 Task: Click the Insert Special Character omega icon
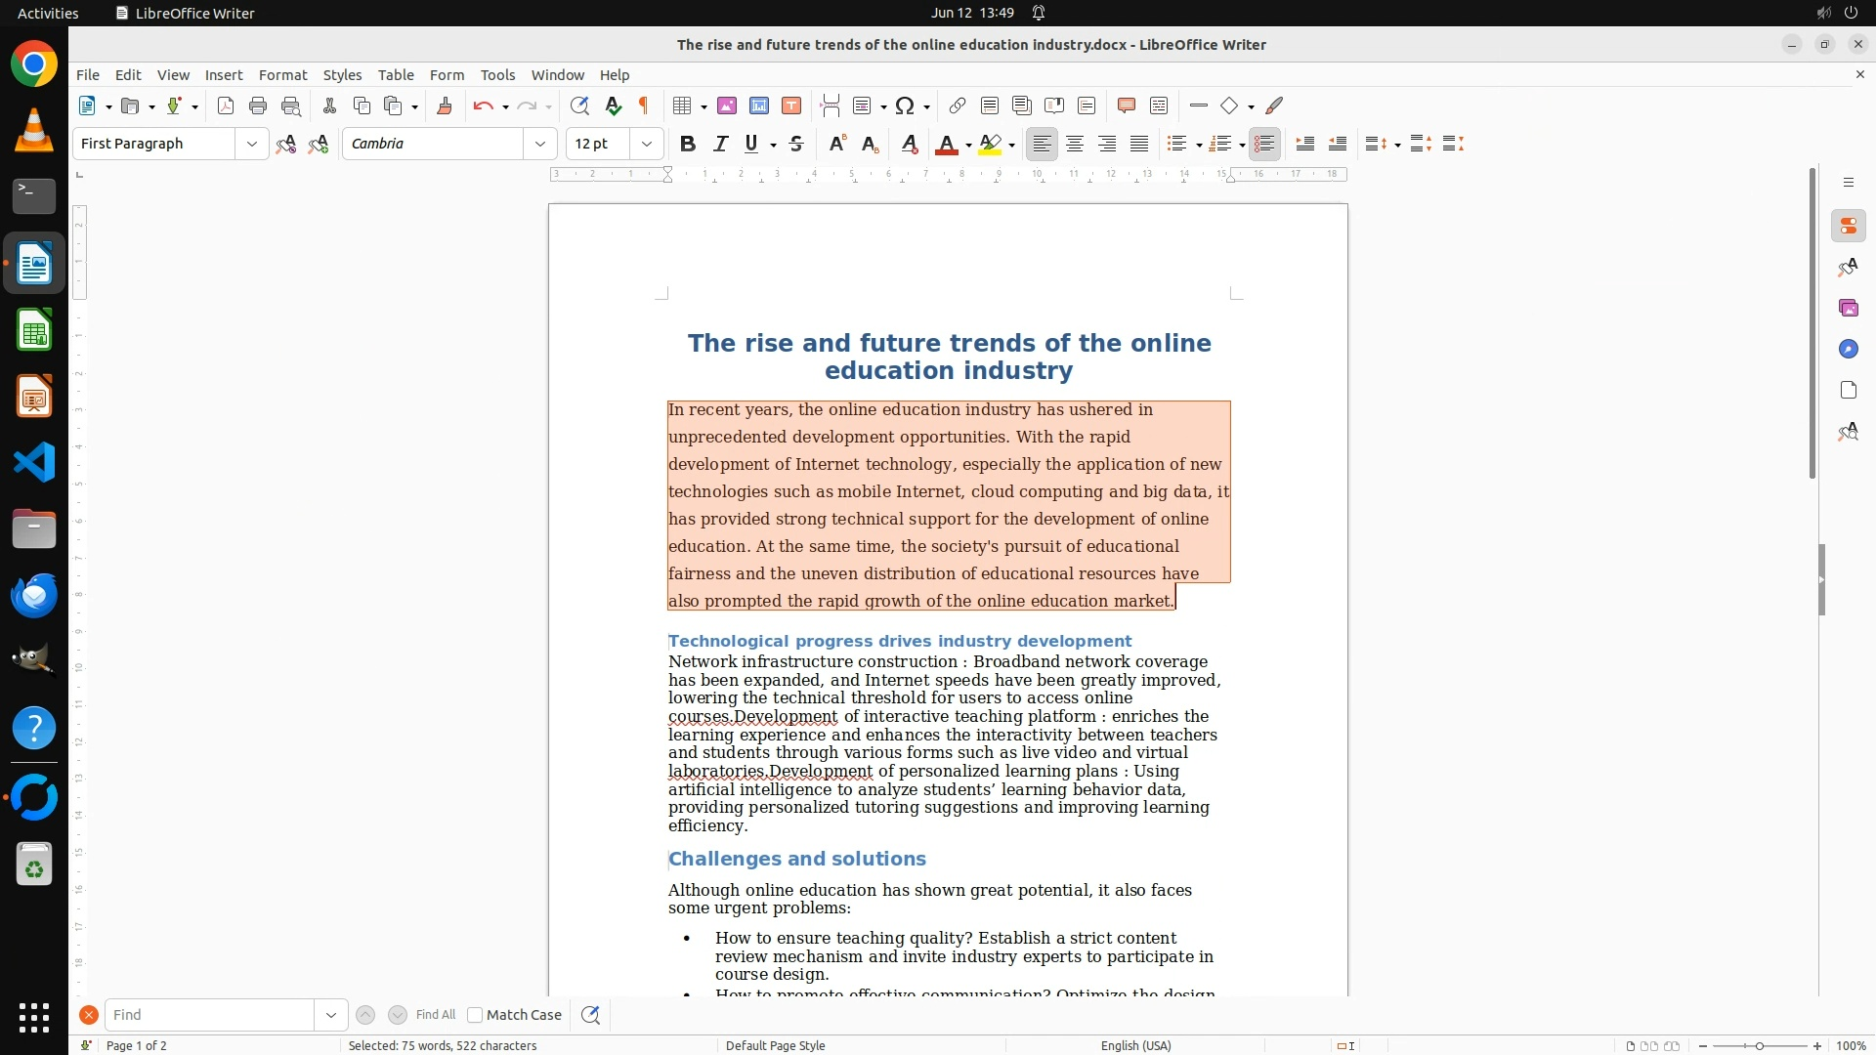tap(905, 106)
